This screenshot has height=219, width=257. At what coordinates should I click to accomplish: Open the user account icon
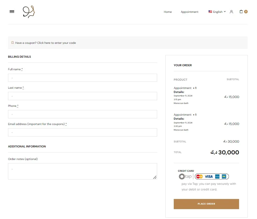tap(231, 12)
